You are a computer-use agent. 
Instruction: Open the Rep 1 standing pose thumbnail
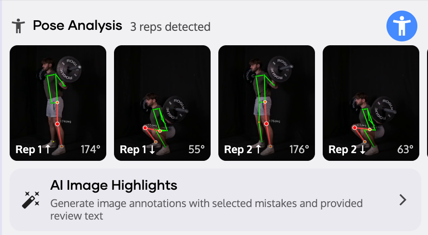58,96
